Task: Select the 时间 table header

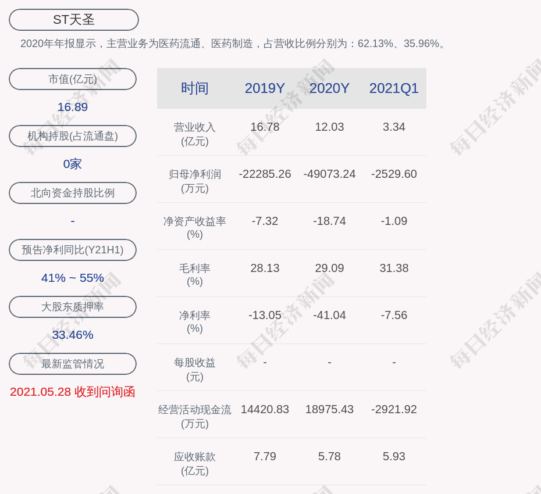Action: point(195,88)
